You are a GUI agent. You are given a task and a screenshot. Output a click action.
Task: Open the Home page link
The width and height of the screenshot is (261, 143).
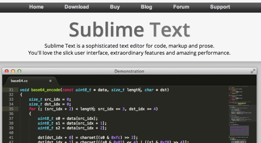pyautogui.click(x=36, y=7)
